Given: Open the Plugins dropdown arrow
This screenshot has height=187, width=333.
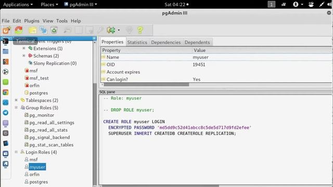Looking at the screenshot, I should pos(119,30).
